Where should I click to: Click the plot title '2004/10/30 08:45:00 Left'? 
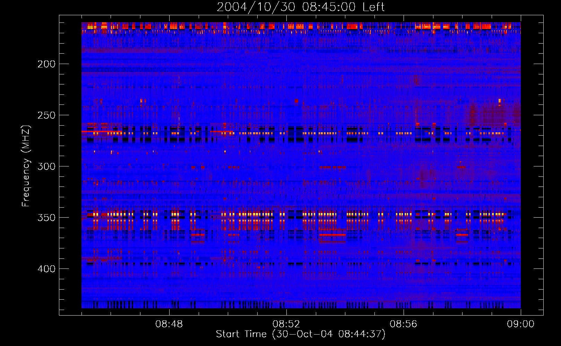click(301, 7)
